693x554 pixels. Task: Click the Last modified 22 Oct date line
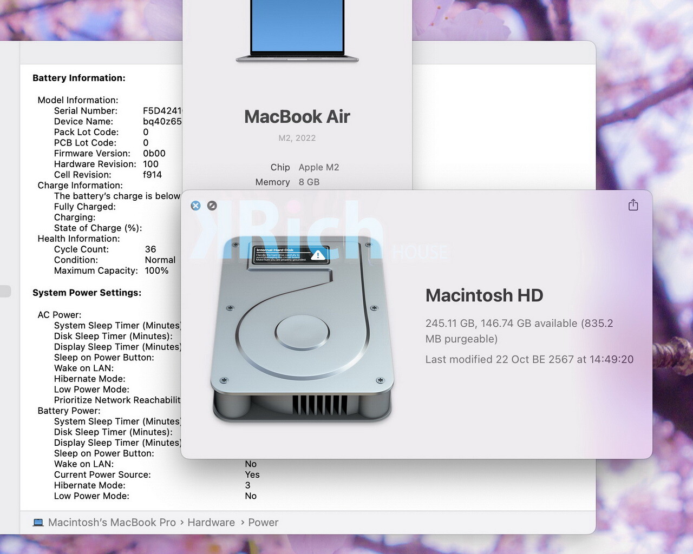pyautogui.click(x=529, y=359)
